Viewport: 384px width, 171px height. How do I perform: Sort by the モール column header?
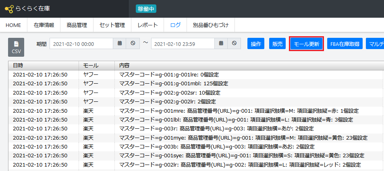tap(97, 65)
